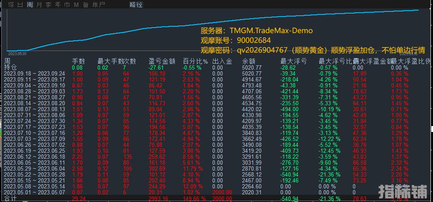The width and height of the screenshot is (433, 202).
Task: Switch to the 日 daily tab
Action: coord(20,4)
